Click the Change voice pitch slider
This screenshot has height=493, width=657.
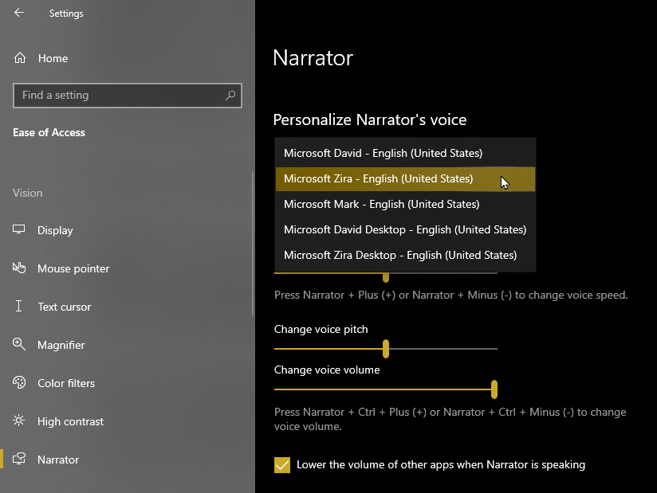tap(385, 349)
